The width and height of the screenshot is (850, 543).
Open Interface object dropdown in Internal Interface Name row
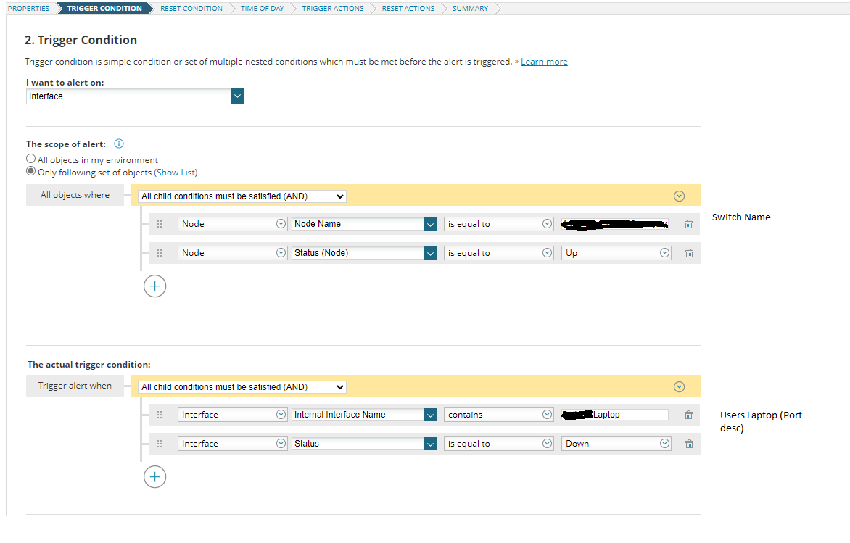(233, 415)
